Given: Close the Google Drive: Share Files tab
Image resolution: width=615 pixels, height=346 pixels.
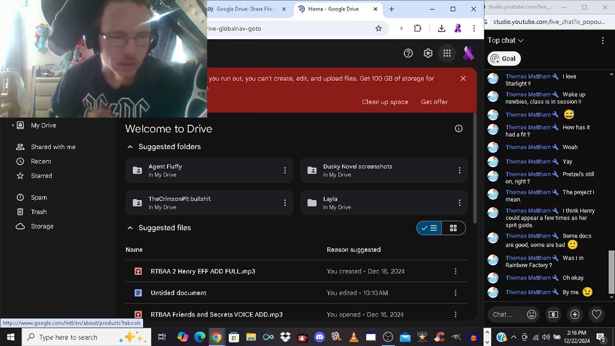Looking at the screenshot, I should point(284,9).
